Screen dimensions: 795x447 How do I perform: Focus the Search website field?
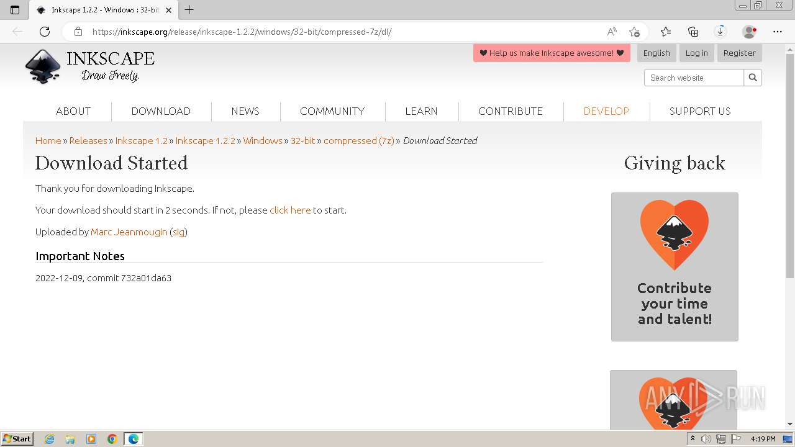click(x=694, y=78)
